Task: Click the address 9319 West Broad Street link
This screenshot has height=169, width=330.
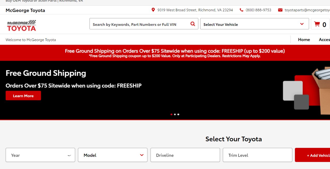Action: point(195,10)
